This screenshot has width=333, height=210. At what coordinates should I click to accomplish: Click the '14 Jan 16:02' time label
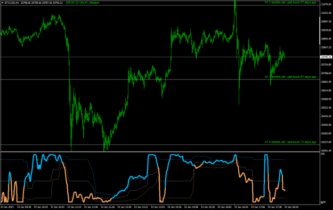(224, 207)
